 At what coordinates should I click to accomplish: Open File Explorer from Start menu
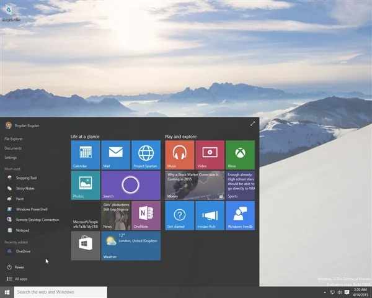14,139
